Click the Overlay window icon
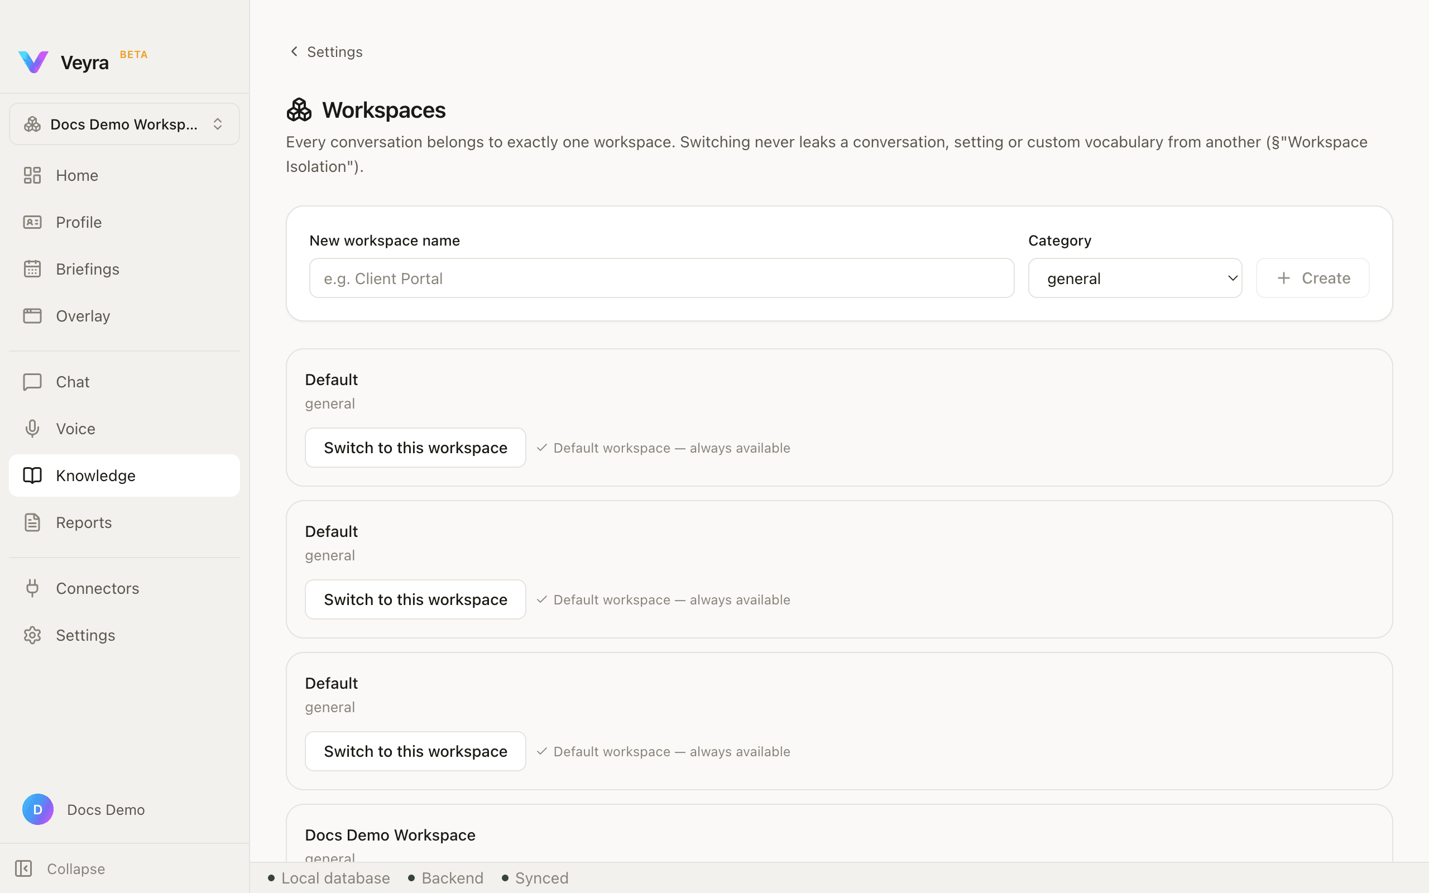Screen dimensions: 1429x893 (x=32, y=316)
